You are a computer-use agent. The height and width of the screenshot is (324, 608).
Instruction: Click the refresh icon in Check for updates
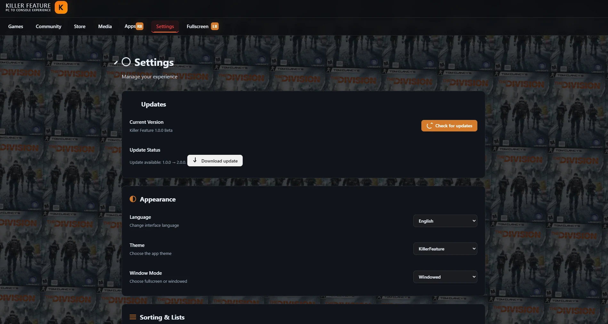click(430, 125)
